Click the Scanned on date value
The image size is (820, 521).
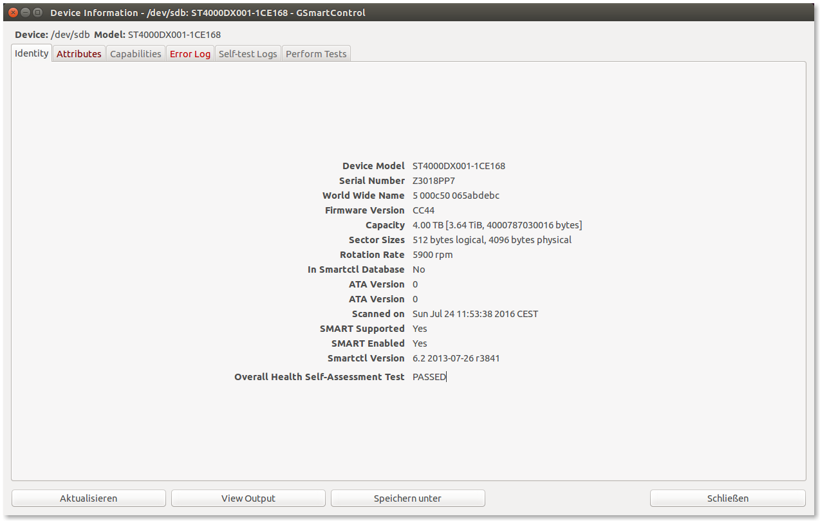(x=475, y=314)
